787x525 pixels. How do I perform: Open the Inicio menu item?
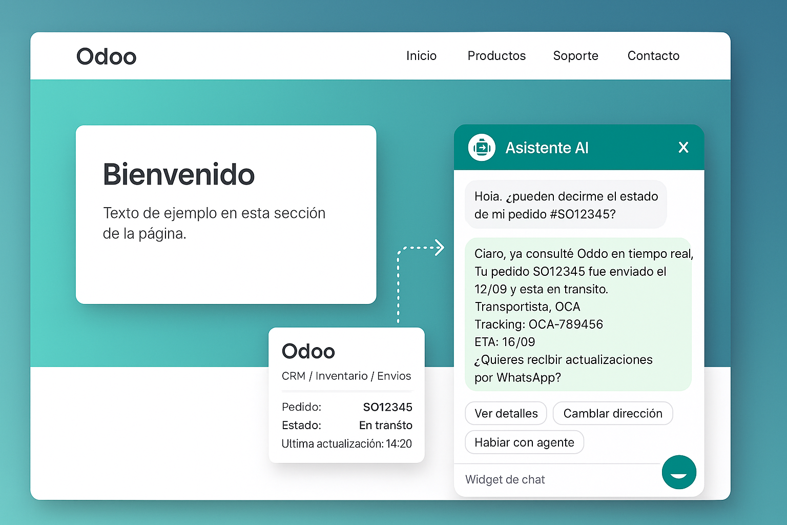coord(421,55)
